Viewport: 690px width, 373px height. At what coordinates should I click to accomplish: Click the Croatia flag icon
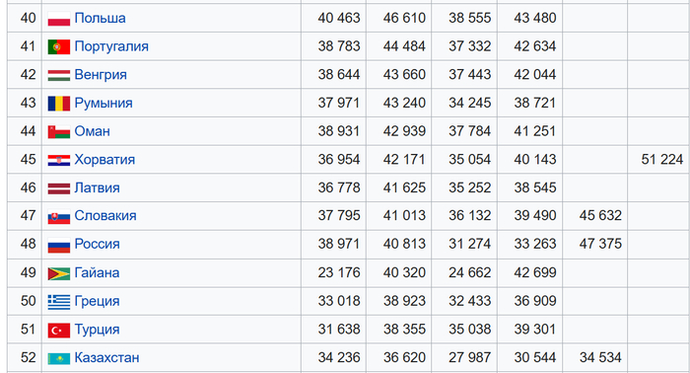click(x=59, y=160)
